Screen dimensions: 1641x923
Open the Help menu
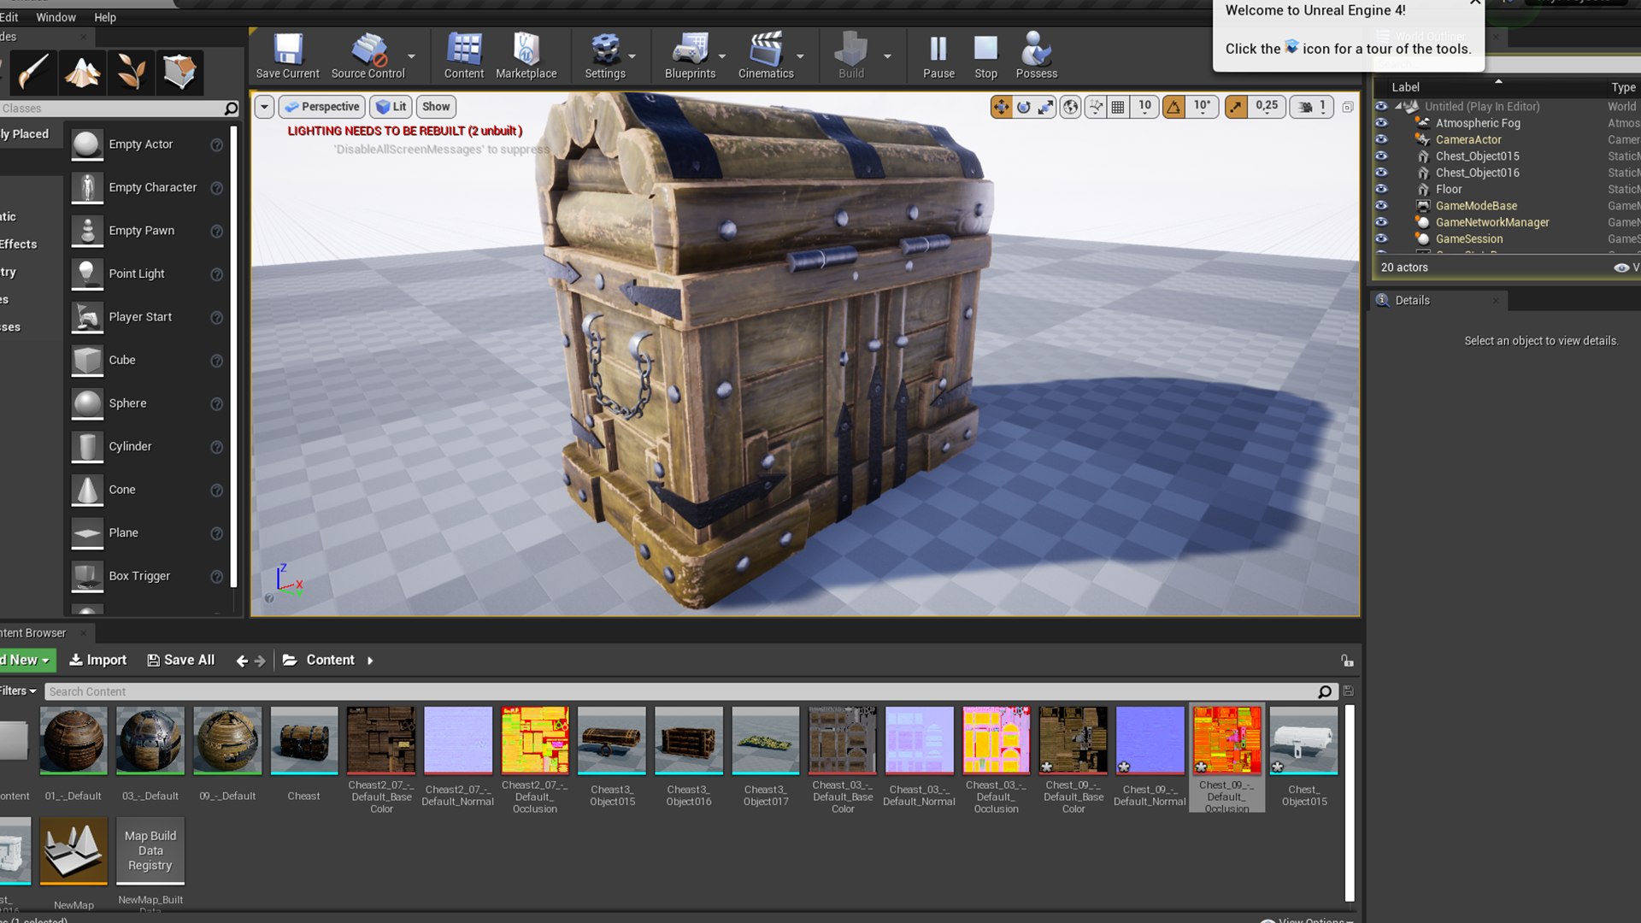click(105, 17)
